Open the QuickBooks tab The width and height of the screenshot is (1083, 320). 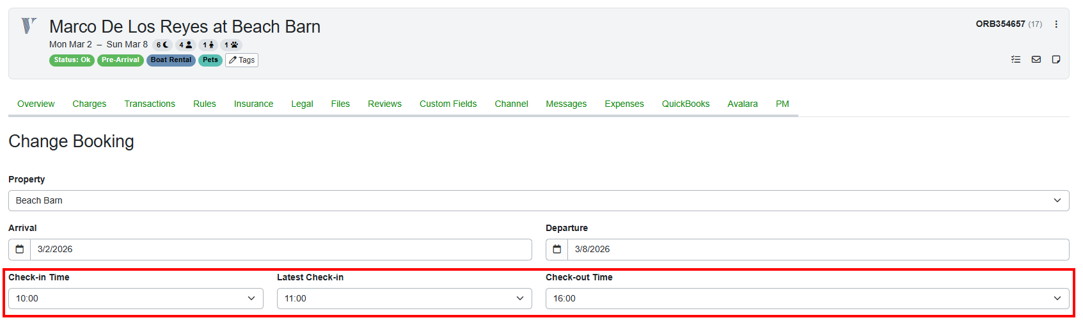686,104
